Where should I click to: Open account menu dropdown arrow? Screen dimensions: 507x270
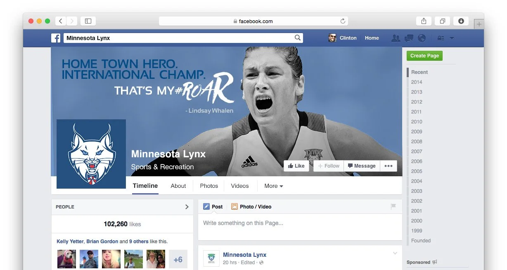452,38
